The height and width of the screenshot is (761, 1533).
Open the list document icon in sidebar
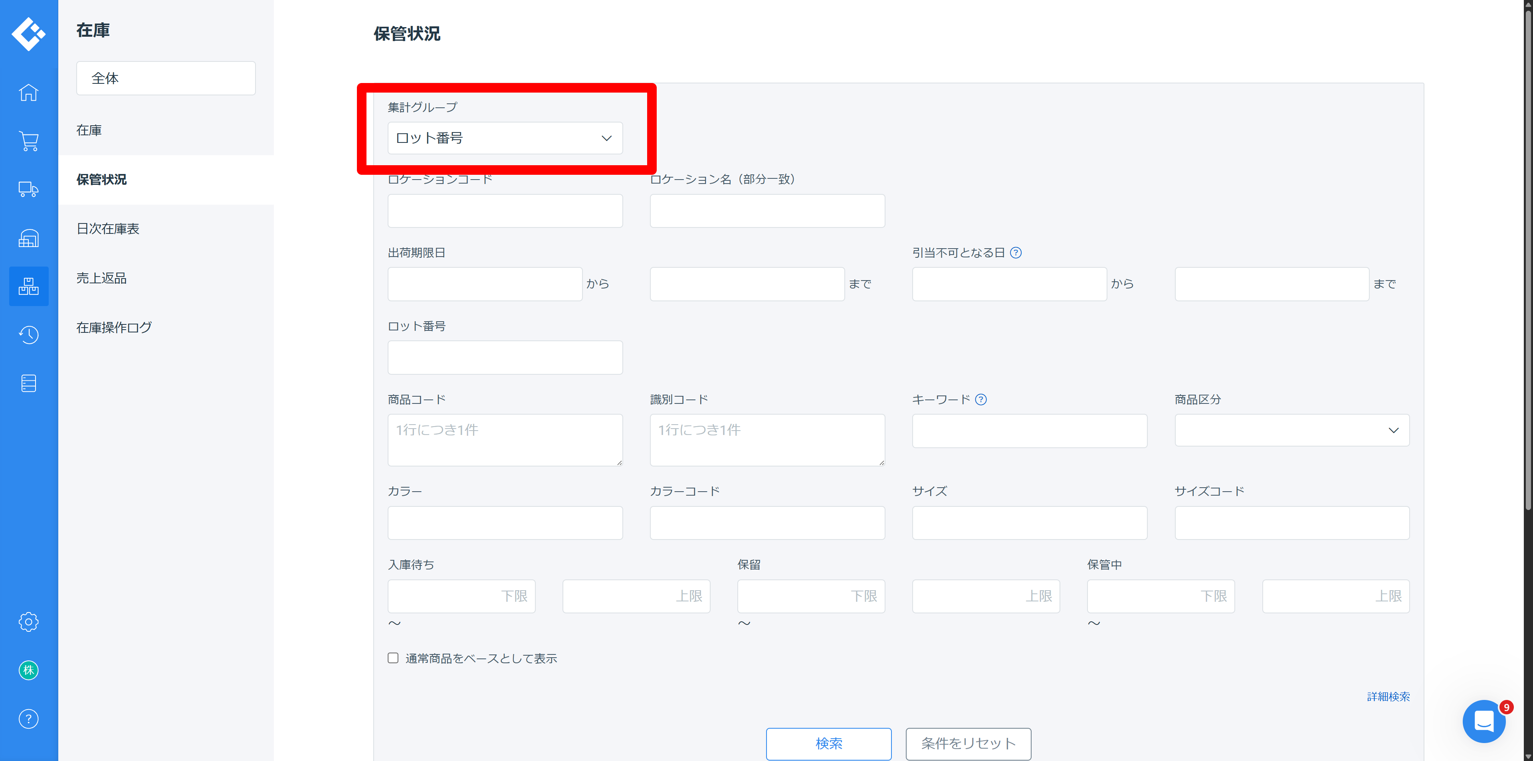click(29, 383)
